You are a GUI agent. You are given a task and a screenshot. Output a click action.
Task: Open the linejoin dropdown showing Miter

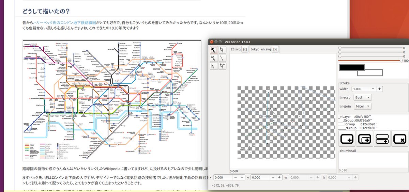click(x=363, y=106)
